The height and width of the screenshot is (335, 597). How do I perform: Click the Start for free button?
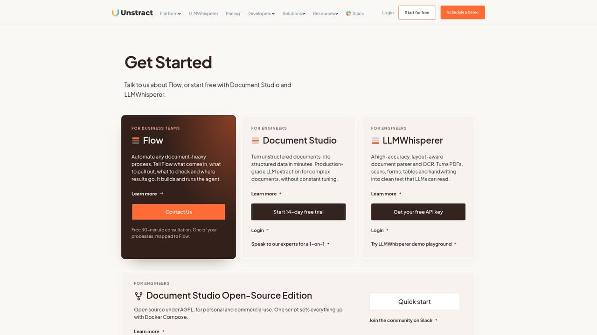coord(417,13)
